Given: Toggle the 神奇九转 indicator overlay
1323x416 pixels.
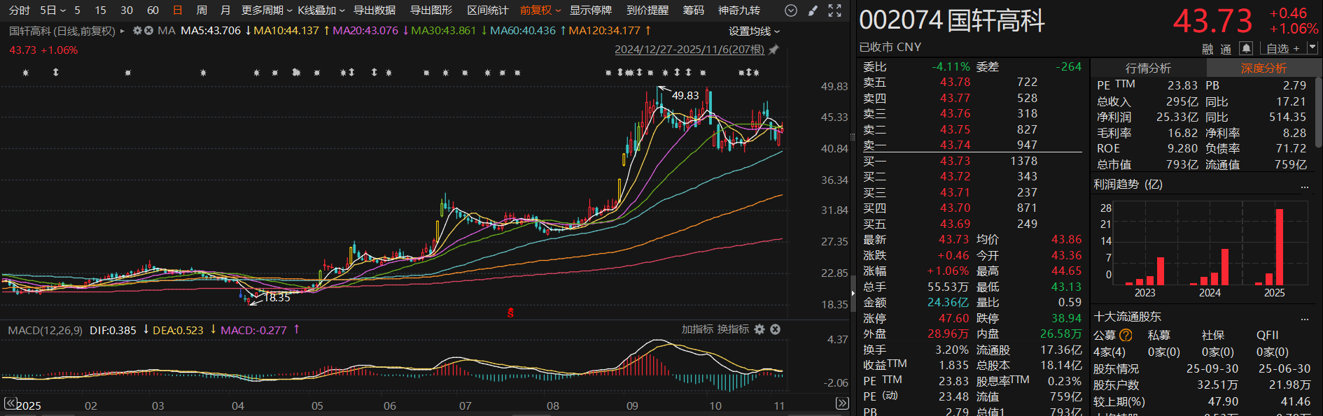Looking at the screenshot, I should click(x=738, y=10).
